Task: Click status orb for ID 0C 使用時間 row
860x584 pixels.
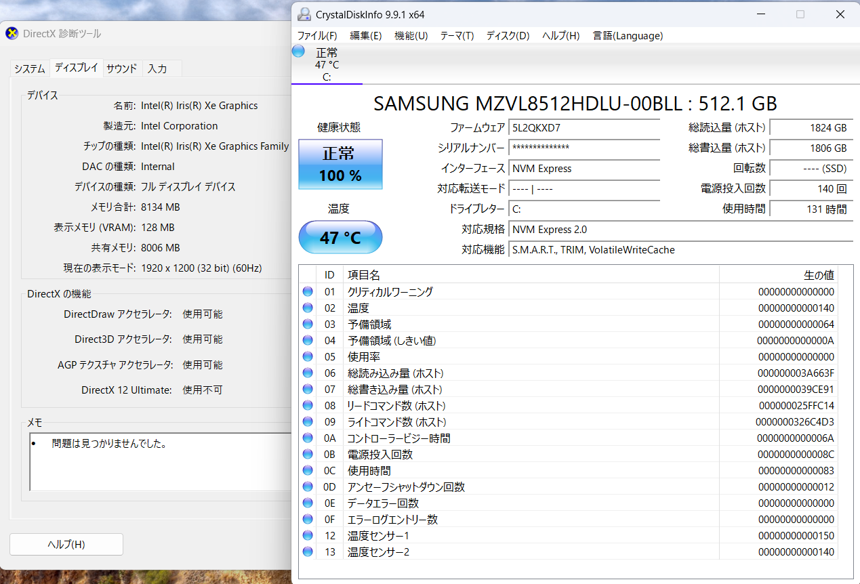Action: (308, 470)
